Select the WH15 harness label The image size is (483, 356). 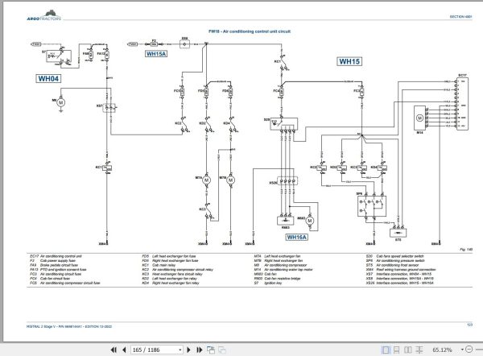point(349,61)
